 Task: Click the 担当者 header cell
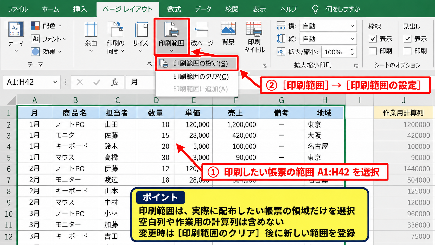[x=118, y=113]
